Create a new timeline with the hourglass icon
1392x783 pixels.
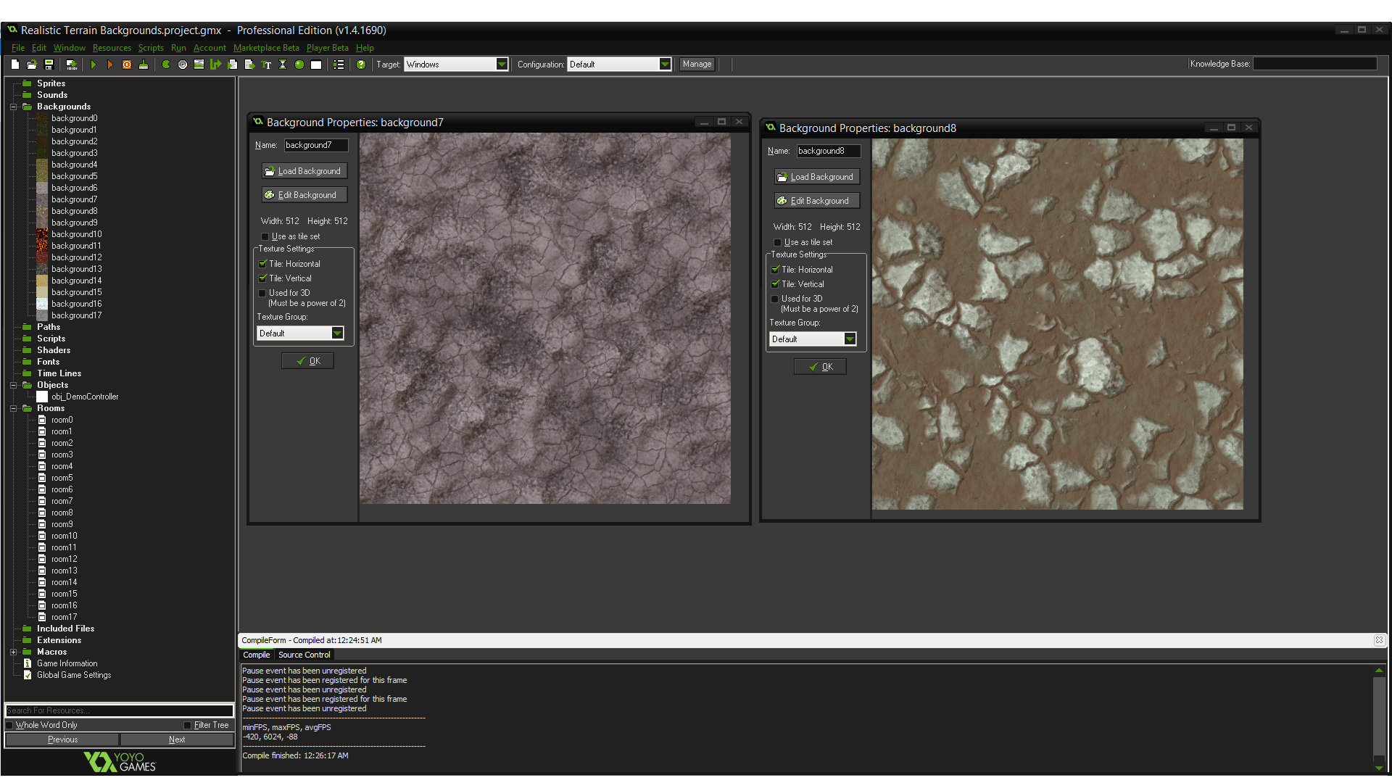[283, 64]
